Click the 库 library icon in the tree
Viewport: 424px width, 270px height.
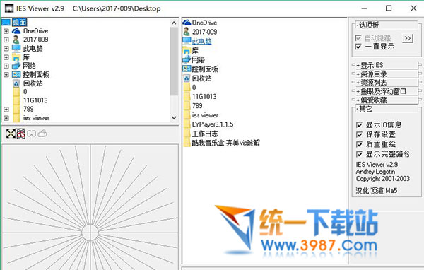tap(16, 57)
